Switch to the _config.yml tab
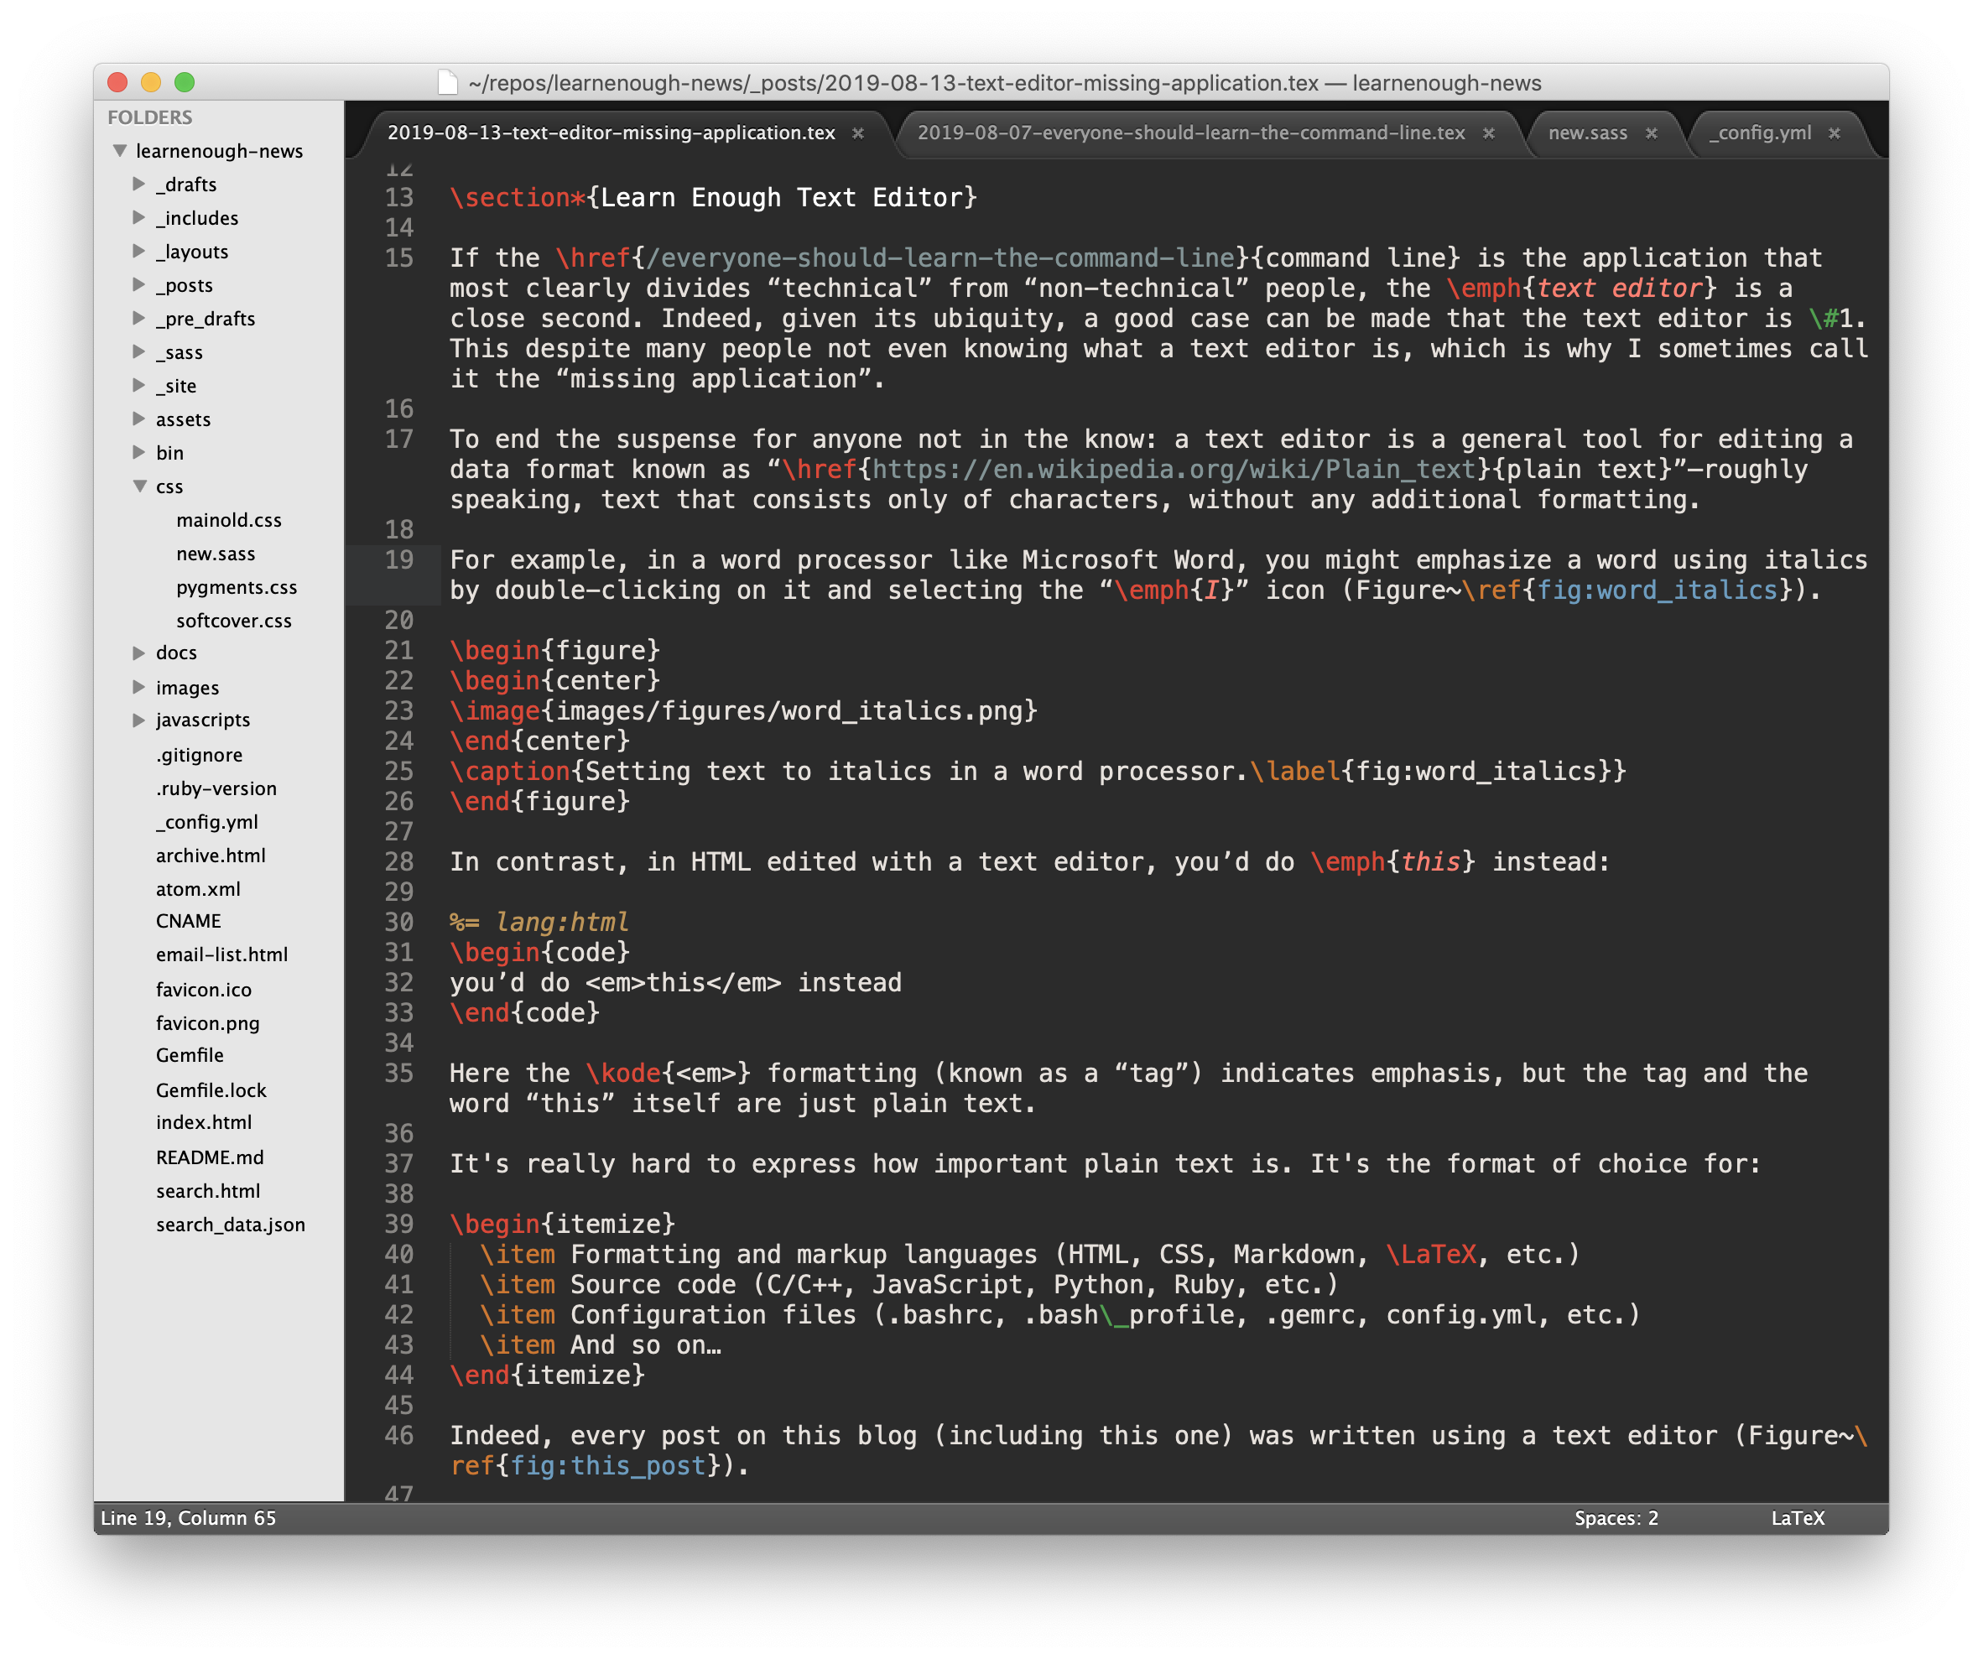The image size is (1983, 1659). [x=1760, y=133]
